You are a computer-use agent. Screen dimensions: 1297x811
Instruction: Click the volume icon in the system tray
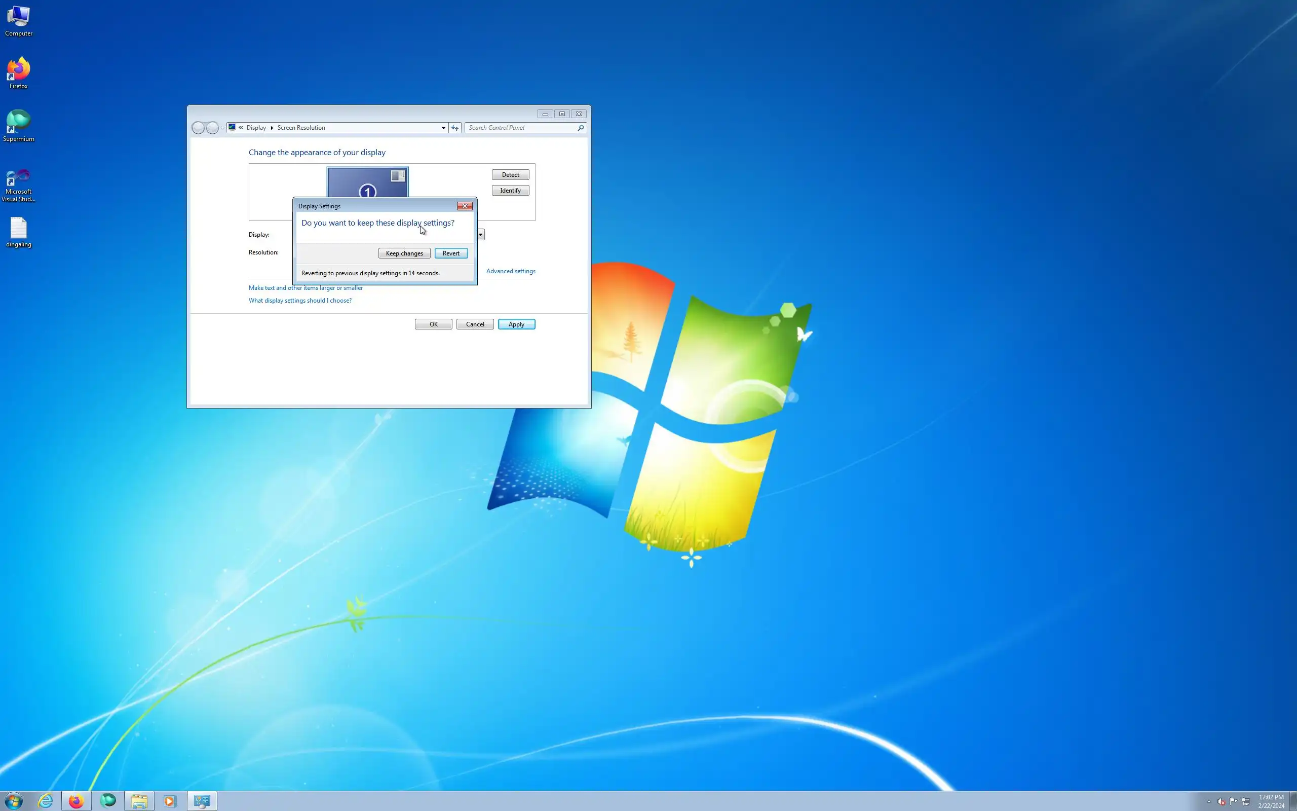[x=1221, y=801]
